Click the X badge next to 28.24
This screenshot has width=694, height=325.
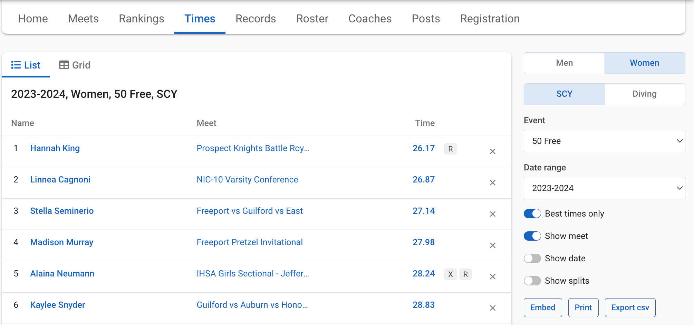pyautogui.click(x=450, y=274)
